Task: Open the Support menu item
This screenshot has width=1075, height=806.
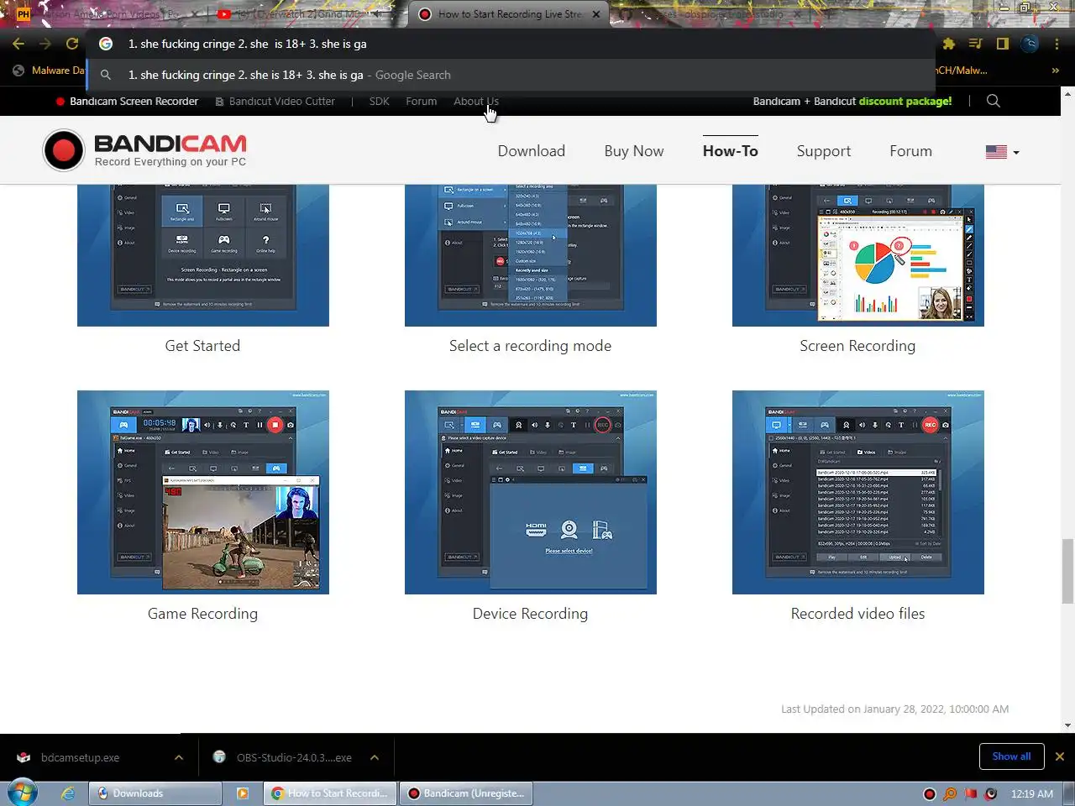Action: 824,151
